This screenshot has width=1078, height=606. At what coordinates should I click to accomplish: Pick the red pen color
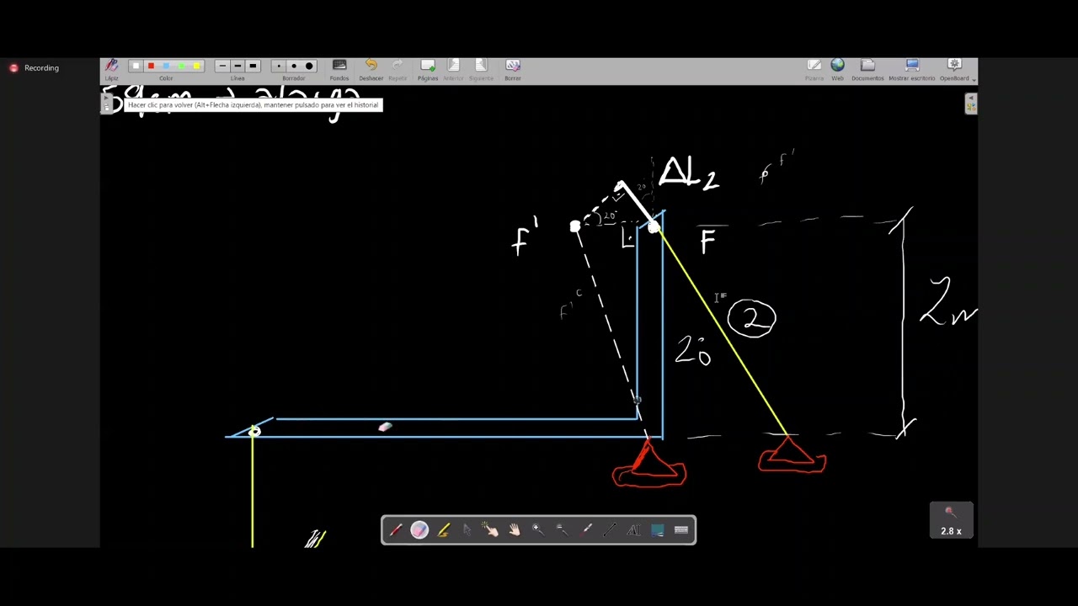click(151, 66)
